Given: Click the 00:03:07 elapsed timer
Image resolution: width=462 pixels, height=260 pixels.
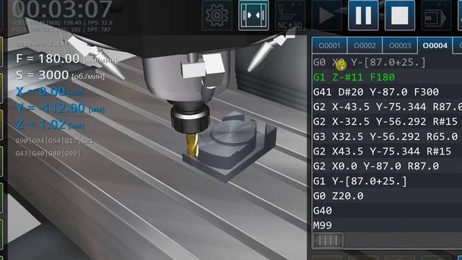Looking at the screenshot, I should point(62,9).
